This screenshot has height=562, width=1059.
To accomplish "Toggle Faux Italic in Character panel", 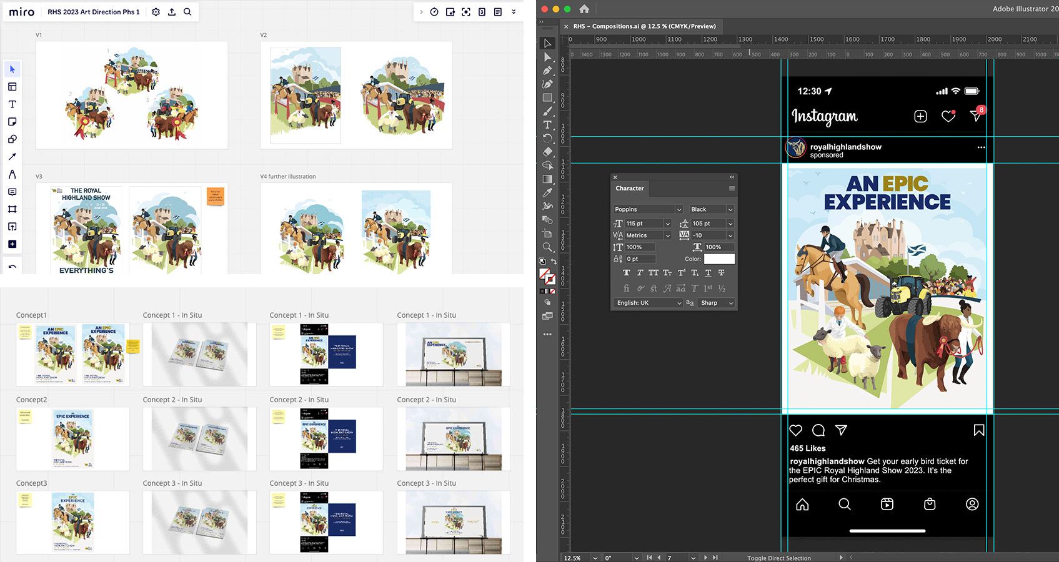I will (x=640, y=273).
